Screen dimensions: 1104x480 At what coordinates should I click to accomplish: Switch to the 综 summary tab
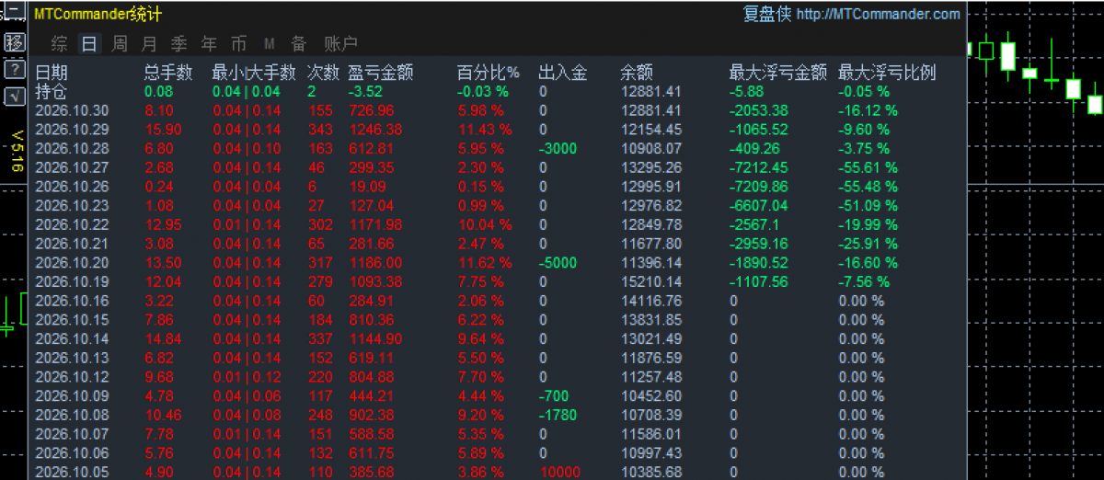click(x=60, y=43)
